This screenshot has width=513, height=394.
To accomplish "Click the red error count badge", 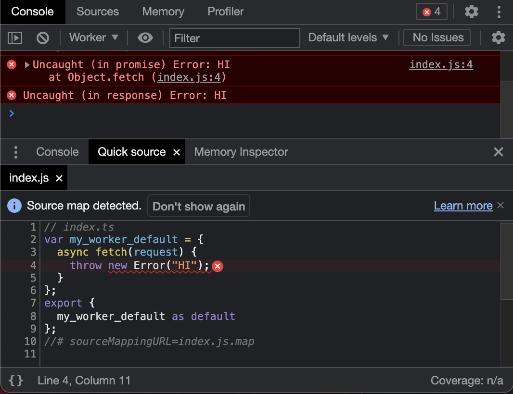I will point(431,12).
